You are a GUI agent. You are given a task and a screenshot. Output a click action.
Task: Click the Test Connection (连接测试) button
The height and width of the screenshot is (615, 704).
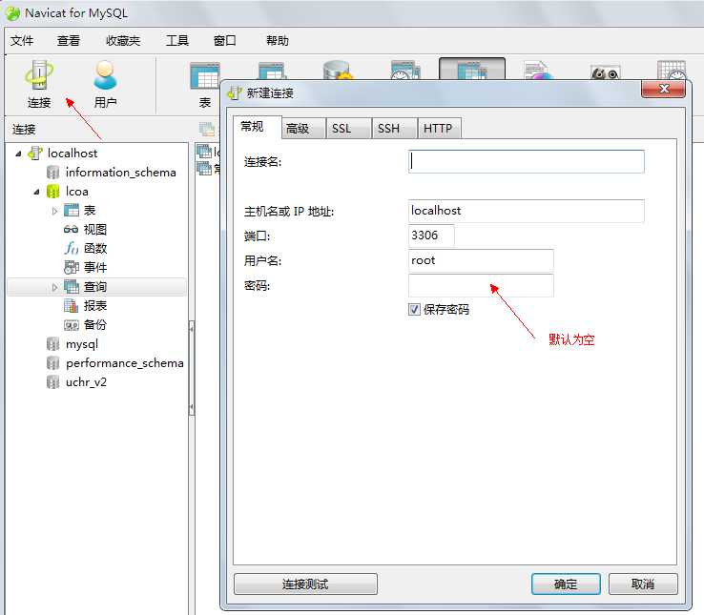305,584
